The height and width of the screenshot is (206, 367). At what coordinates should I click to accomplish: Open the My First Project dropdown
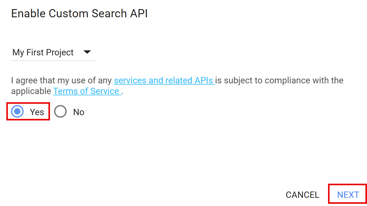tap(53, 52)
